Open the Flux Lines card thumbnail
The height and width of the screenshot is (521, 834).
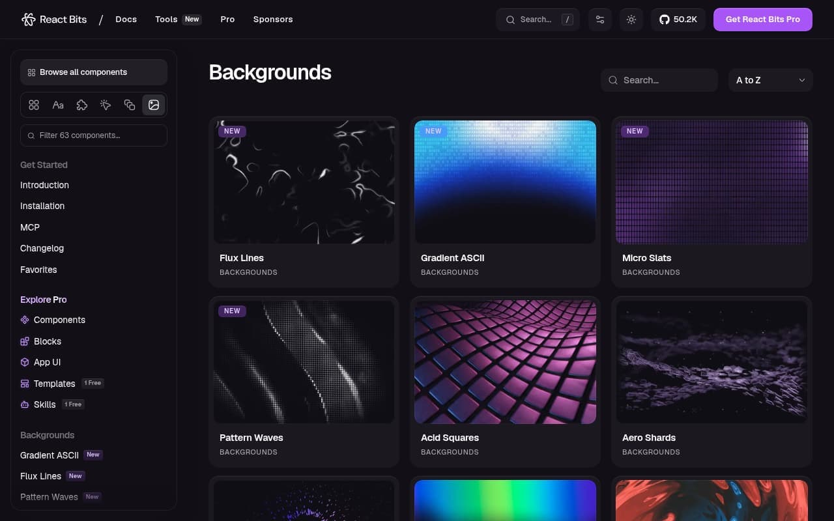[x=304, y=182]
